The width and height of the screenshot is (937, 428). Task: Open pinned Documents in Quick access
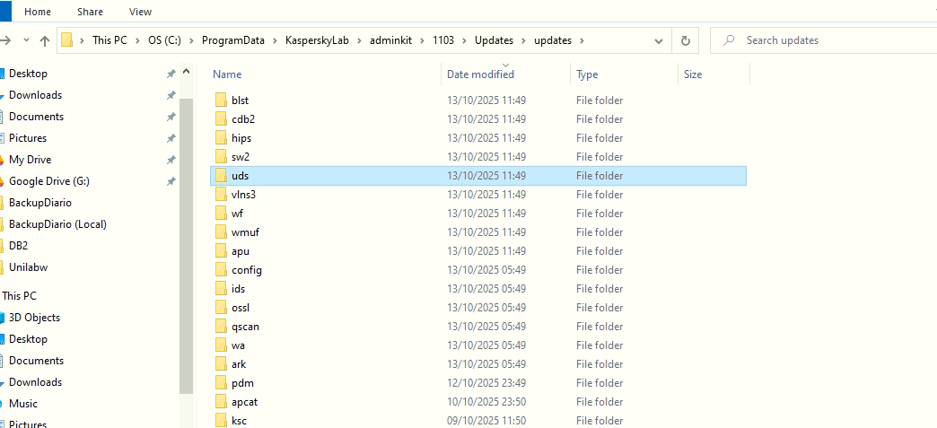pyautogui.click(x=36, y=117)
